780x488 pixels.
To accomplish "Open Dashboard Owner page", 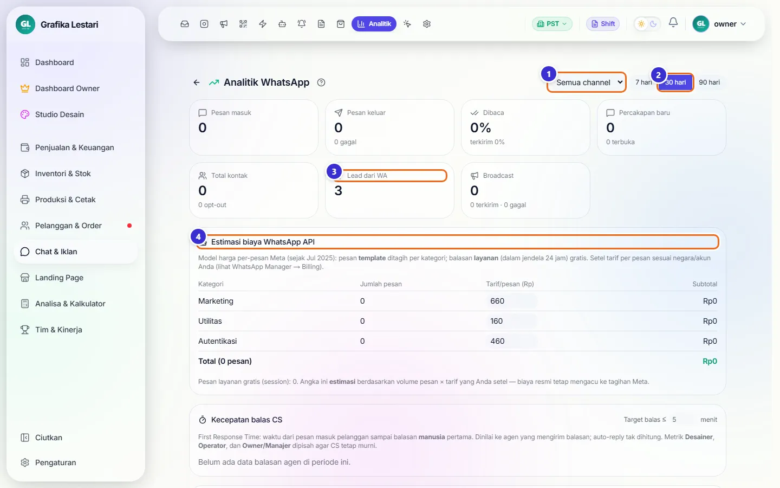I will coord(76,88).
